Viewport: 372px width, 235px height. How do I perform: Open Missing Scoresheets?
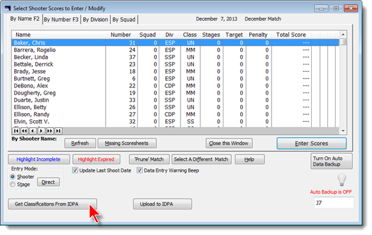[127, 143]
